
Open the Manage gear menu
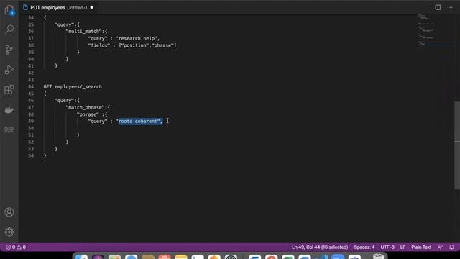pyautogui.click(x=9, y=232)
